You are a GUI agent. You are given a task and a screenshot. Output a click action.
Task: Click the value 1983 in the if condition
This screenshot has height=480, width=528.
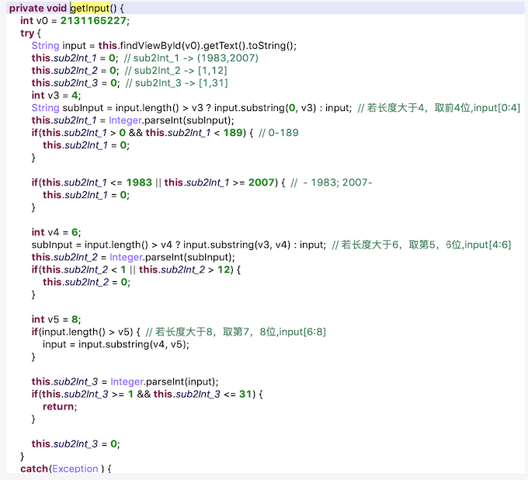pyautogui.click(x=139, y=183)
